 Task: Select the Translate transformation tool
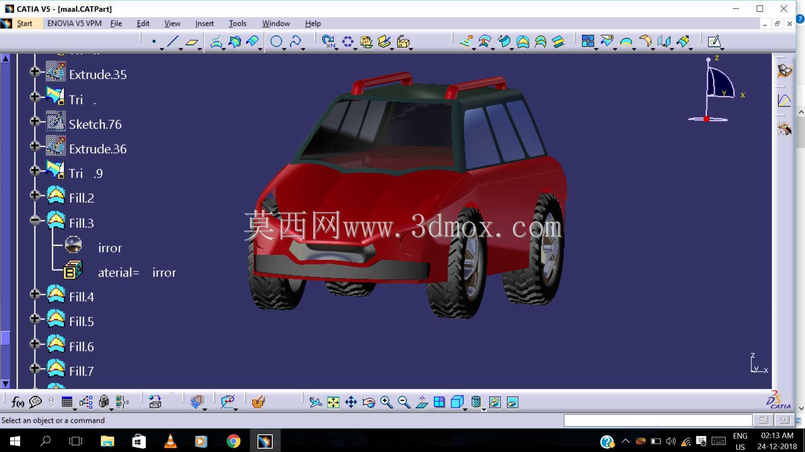coord(664,41)
